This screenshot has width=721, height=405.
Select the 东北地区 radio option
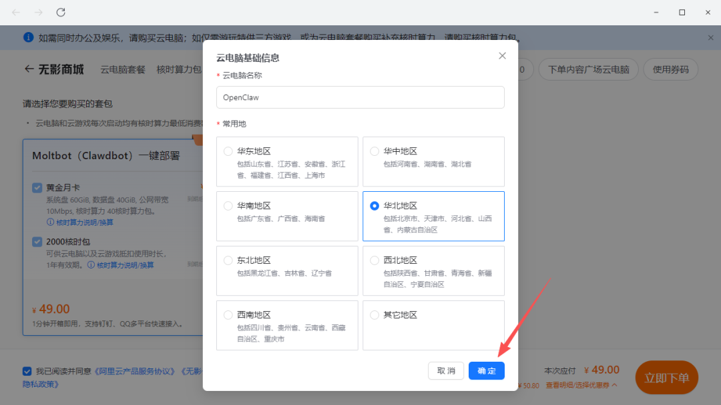point(228,260)
